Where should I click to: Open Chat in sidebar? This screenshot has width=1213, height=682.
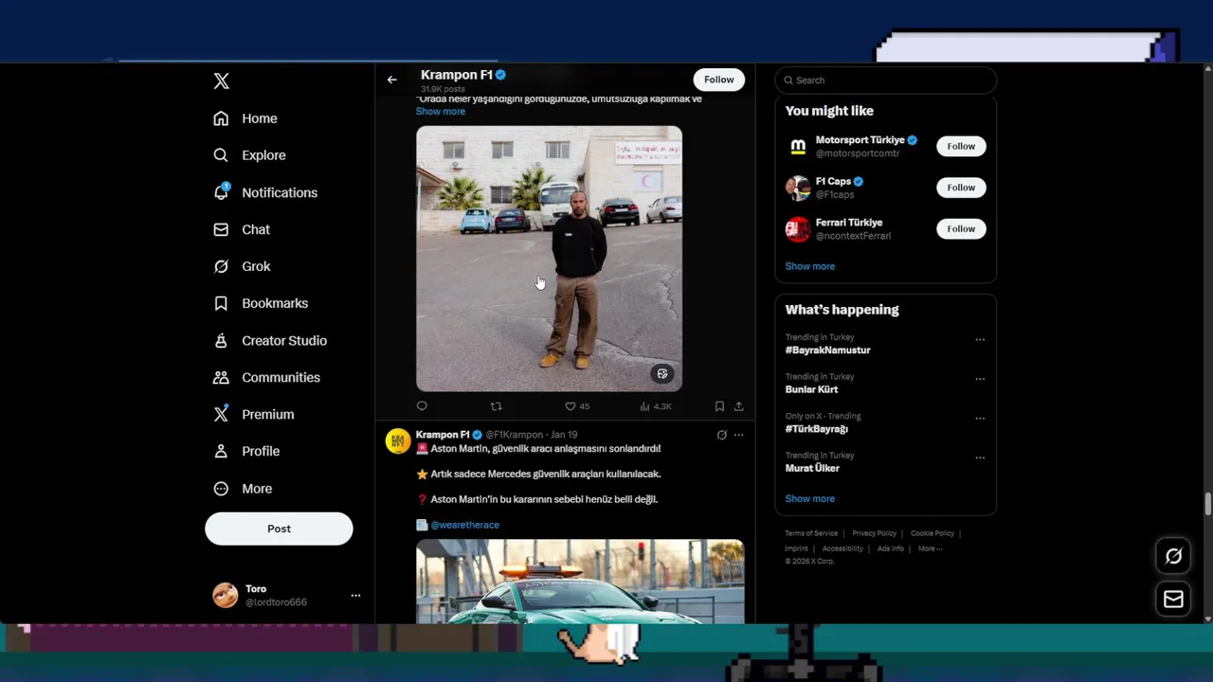(x=242, y=229)
